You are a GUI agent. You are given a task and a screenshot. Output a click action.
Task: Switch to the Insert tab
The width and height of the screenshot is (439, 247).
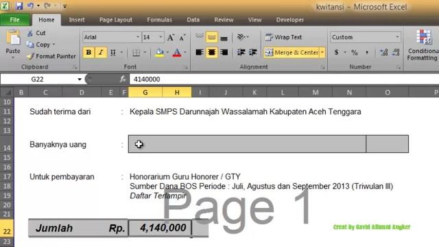pyautogui.click(x=77, y=20)
